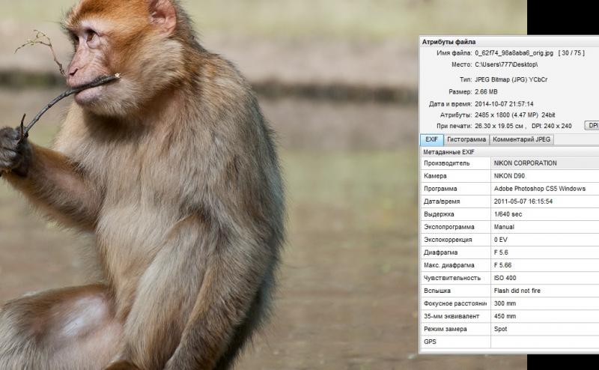Select the Чувствительность row label
This screenshot has width=599, height=370.
452,278
